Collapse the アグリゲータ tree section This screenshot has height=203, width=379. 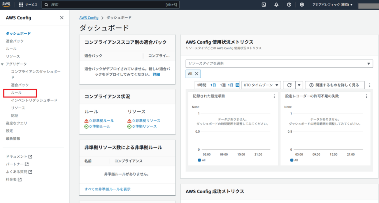2,64
